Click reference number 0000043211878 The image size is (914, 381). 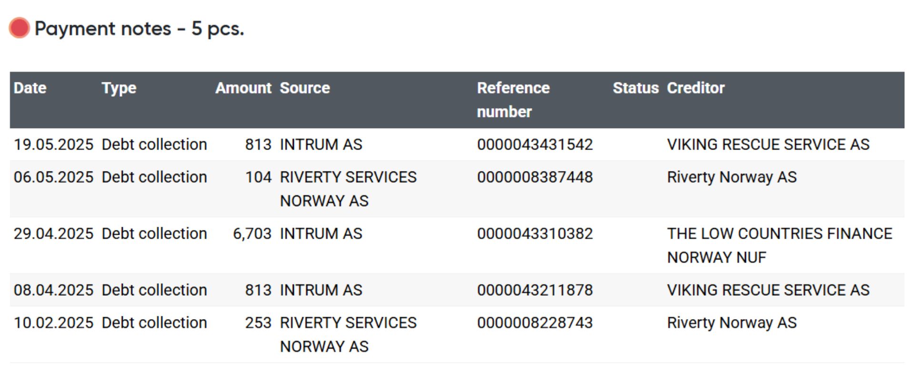click(535, 290)
